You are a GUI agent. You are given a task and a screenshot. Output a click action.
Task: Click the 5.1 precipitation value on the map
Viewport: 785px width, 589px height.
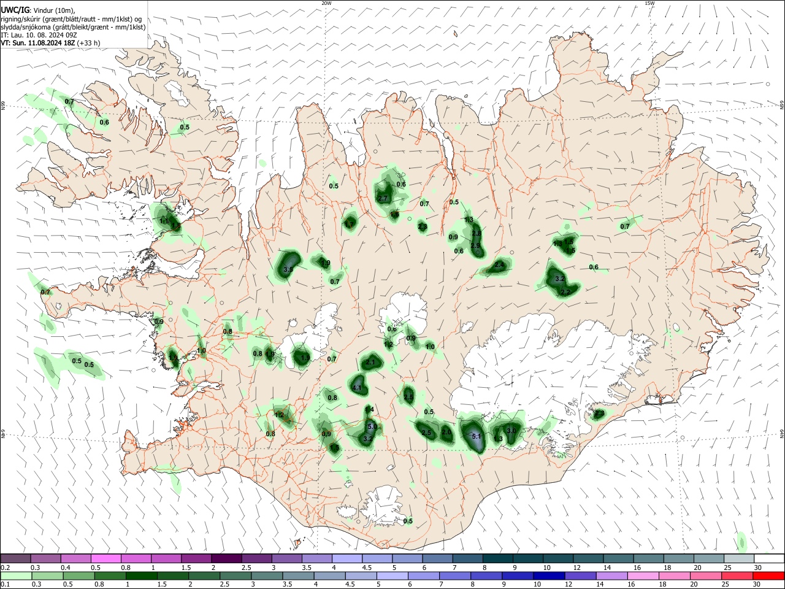[478, 436]
